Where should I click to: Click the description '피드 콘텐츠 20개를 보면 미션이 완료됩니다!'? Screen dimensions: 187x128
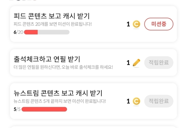pos(53,24)
